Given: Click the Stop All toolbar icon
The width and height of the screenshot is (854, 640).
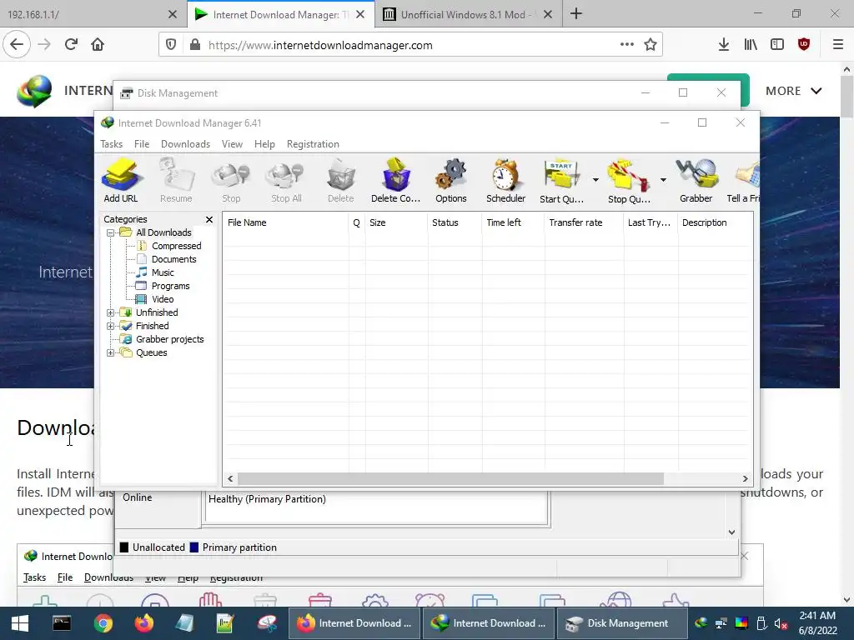Looking at the screenshot, I should 287,181.
